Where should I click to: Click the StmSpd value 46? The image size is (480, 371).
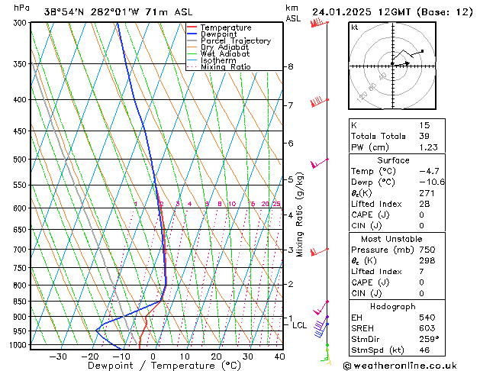(424, 350)
